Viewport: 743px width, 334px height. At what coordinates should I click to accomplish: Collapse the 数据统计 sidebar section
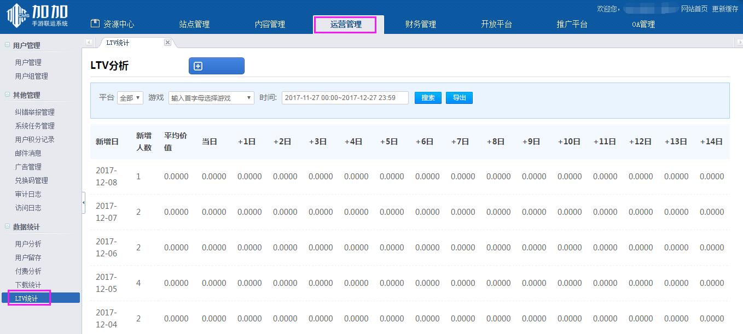[7, 227]
